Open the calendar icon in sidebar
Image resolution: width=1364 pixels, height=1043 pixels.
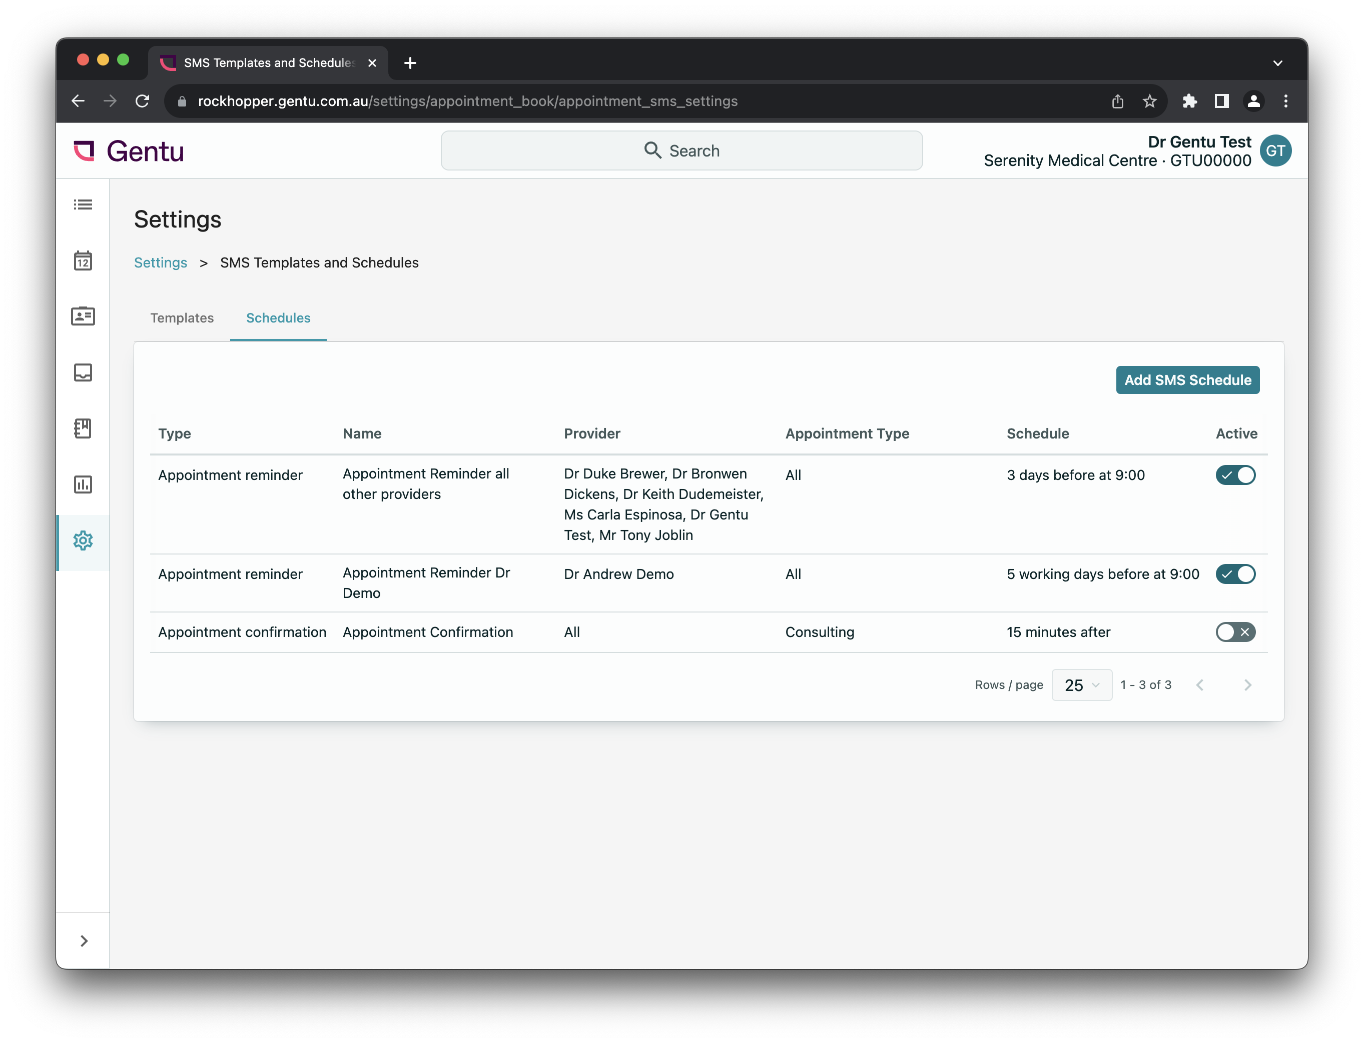83,261
